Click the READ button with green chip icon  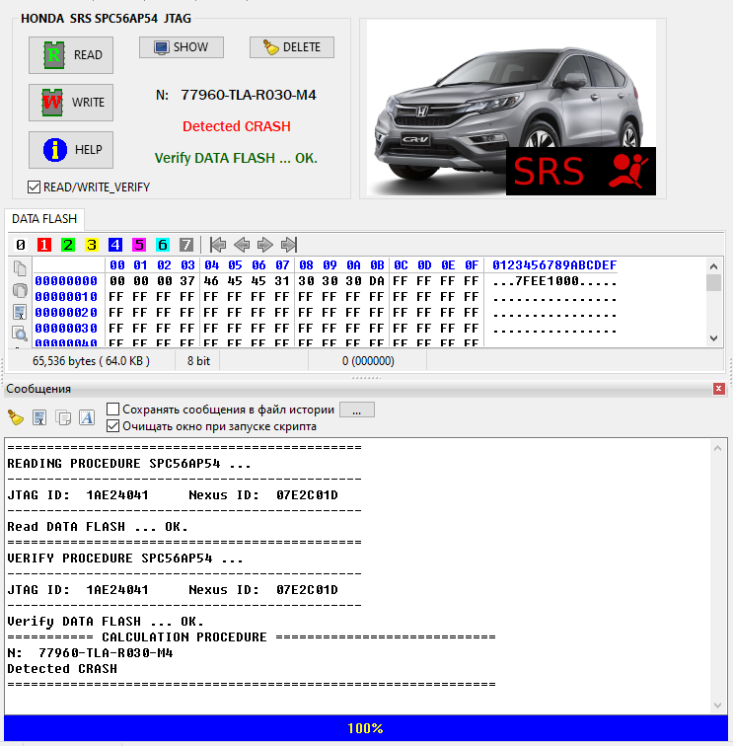(70, 55)
